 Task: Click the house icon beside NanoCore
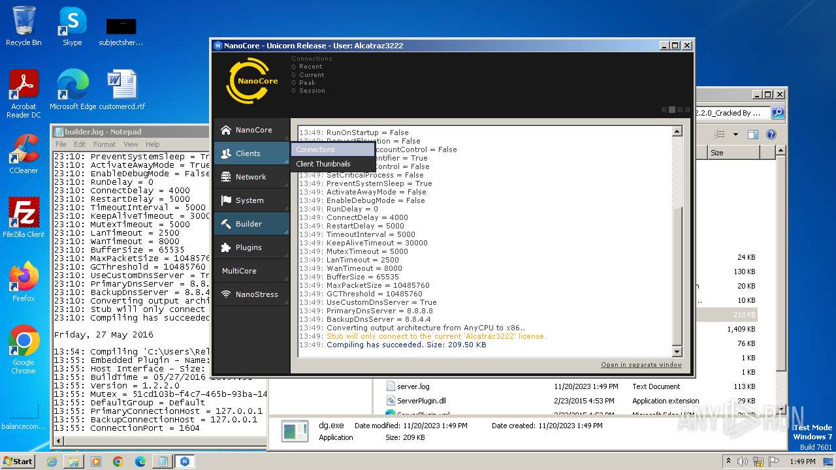pos(226,130)
